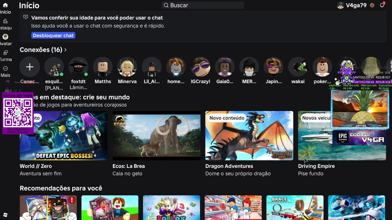Open the Avatar sidebar icon
392x220 pixels.
5,37
